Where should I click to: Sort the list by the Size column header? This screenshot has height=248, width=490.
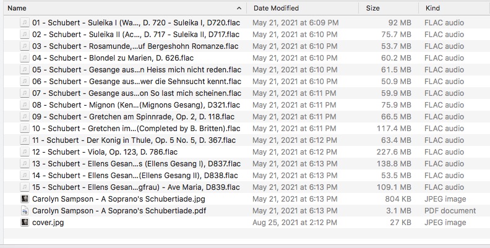click(x=373, y=8)
